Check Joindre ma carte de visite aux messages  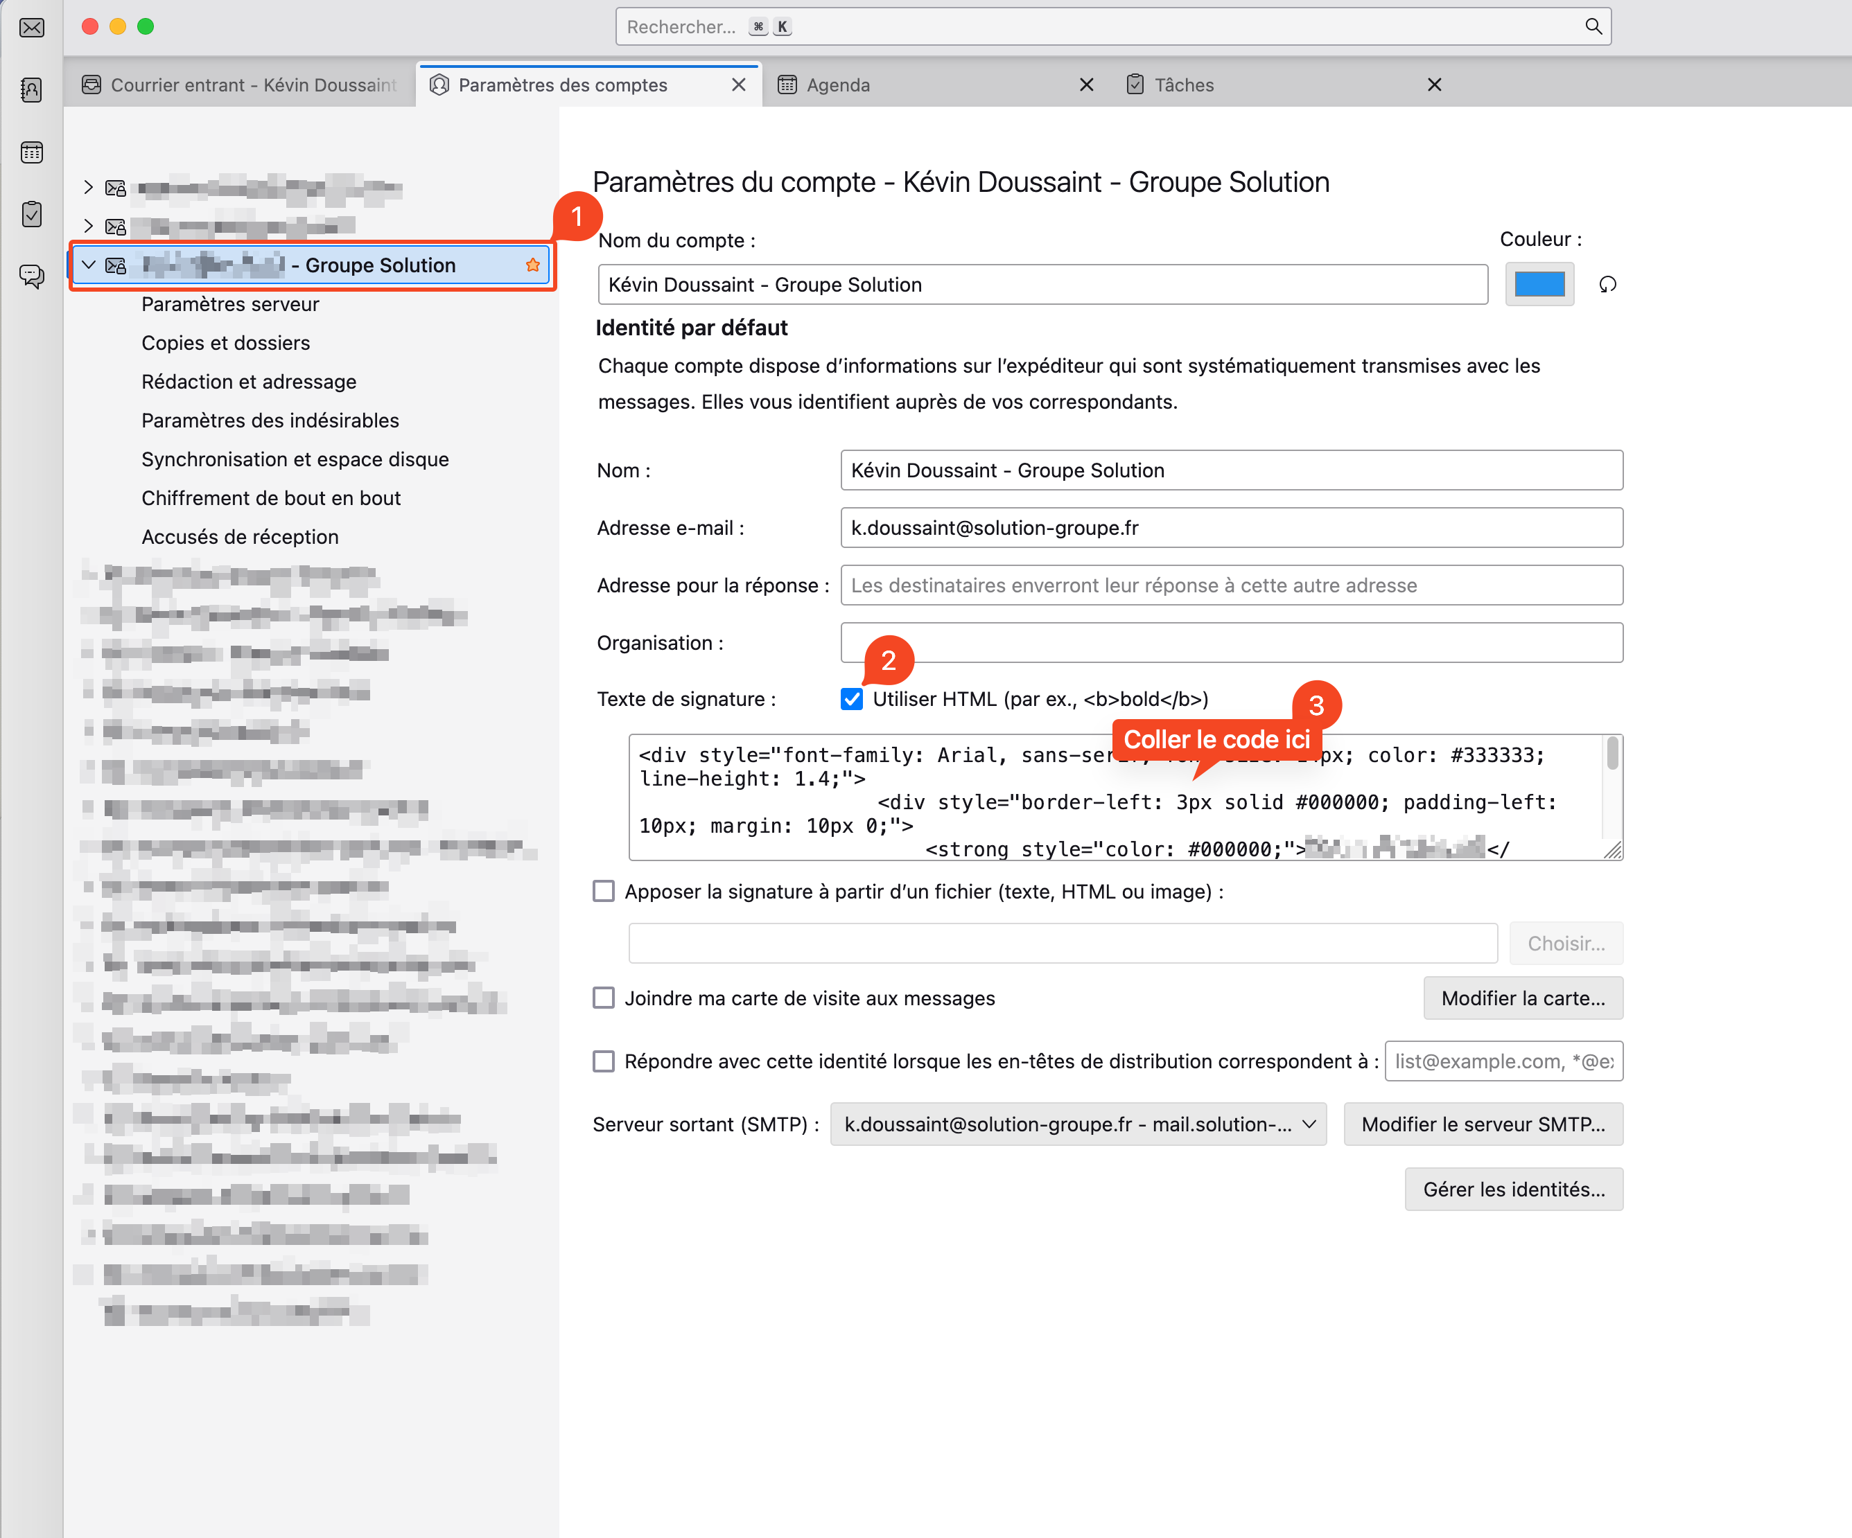(604, 998)
